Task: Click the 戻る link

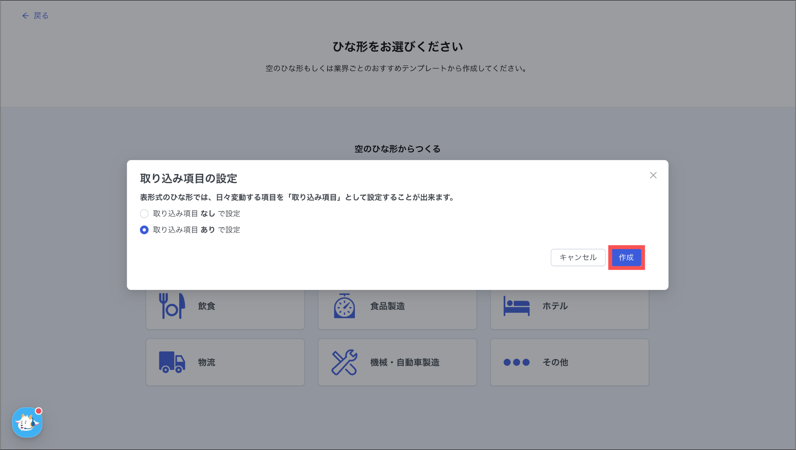Action: click(x=41, y=16)
